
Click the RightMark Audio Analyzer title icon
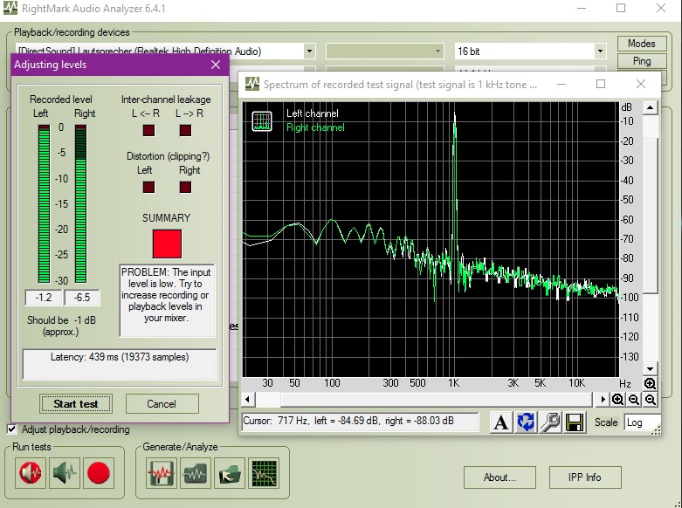click(x=10, y=8)
